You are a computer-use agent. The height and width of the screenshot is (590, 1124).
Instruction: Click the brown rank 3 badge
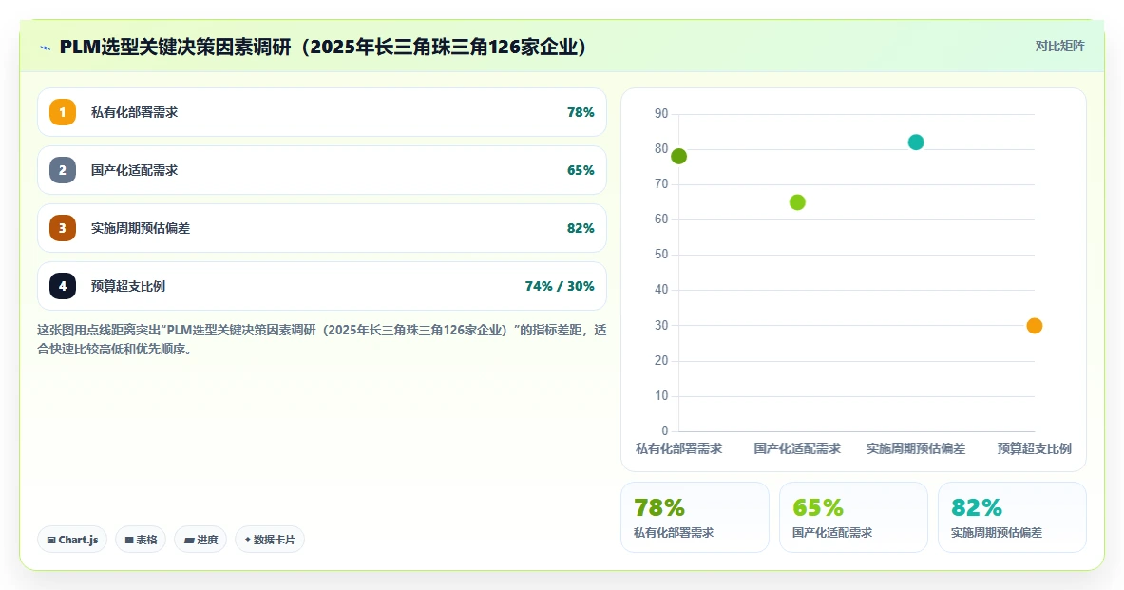63,228
